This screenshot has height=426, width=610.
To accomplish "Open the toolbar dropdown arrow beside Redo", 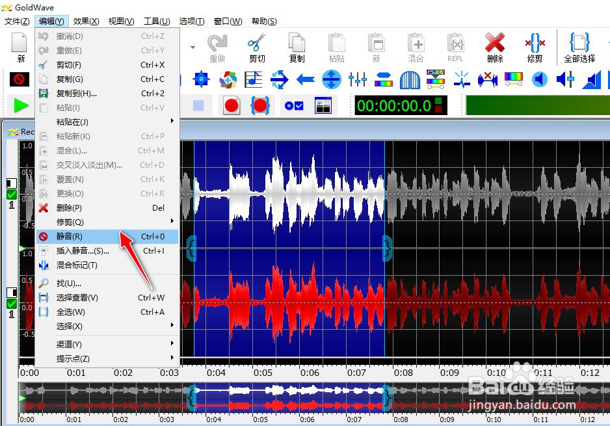I will tap(192, 47).
